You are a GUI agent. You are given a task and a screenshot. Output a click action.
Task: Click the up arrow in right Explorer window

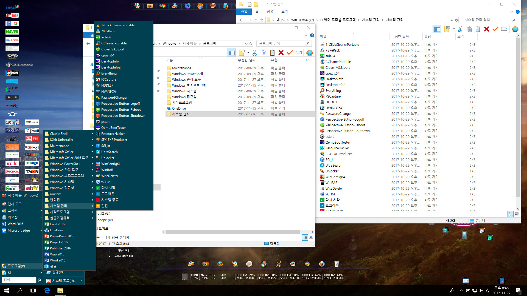tap(262, 20)
